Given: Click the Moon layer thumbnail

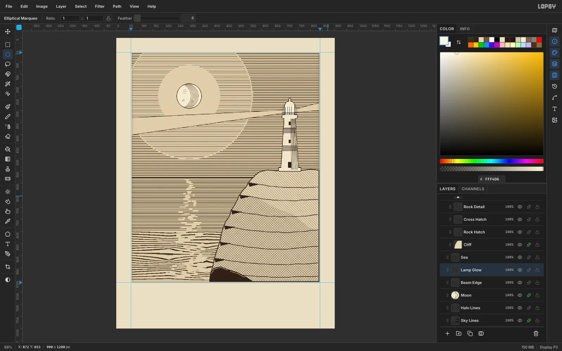Looking at the screenshot, I should tap(455, 295).
